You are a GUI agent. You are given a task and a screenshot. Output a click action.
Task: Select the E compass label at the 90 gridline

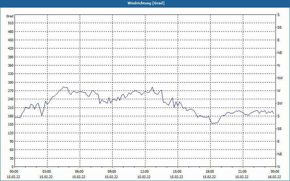[278, 142]
